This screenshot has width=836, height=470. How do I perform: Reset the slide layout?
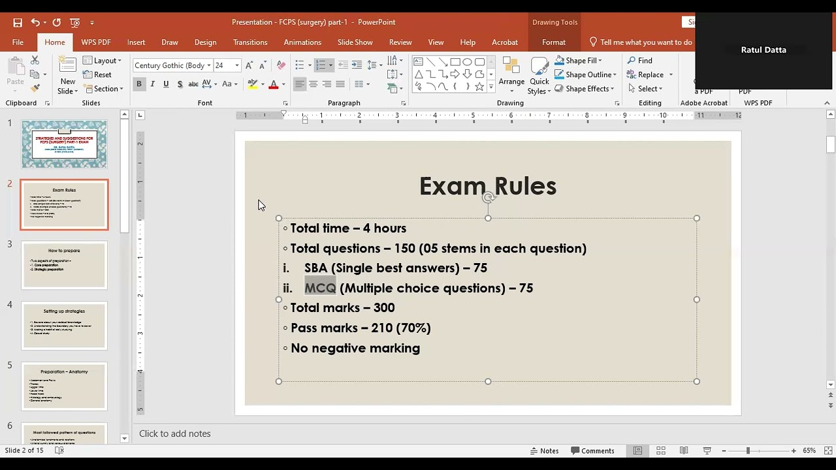click(x=97, y=74)
